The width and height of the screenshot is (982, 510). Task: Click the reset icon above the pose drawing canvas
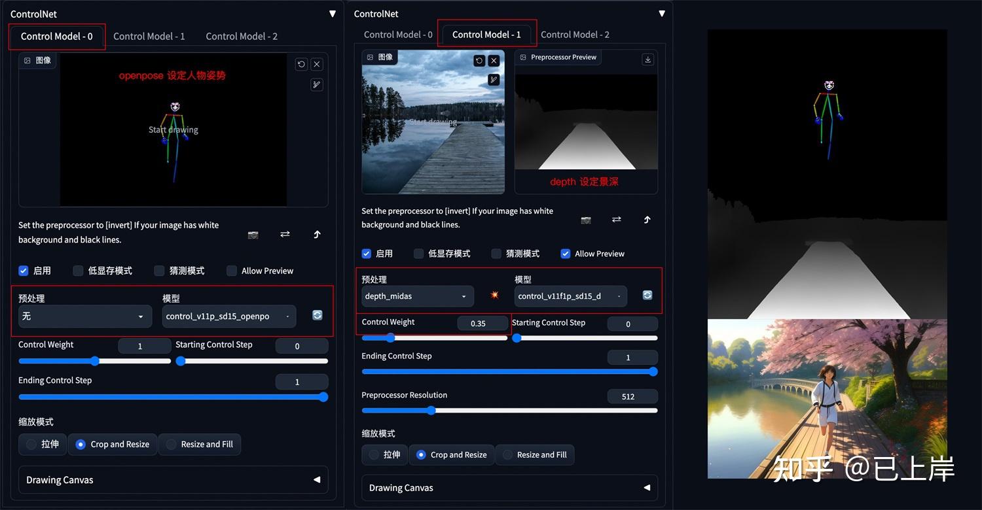300,64
